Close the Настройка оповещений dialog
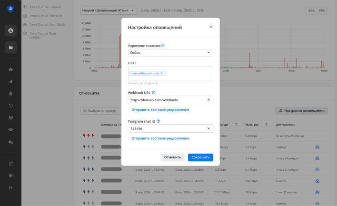This screenshot has width=337, height=206. tap(211, 27)
